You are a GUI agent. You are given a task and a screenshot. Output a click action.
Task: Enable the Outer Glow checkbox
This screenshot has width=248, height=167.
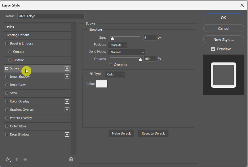click(7, 126)
